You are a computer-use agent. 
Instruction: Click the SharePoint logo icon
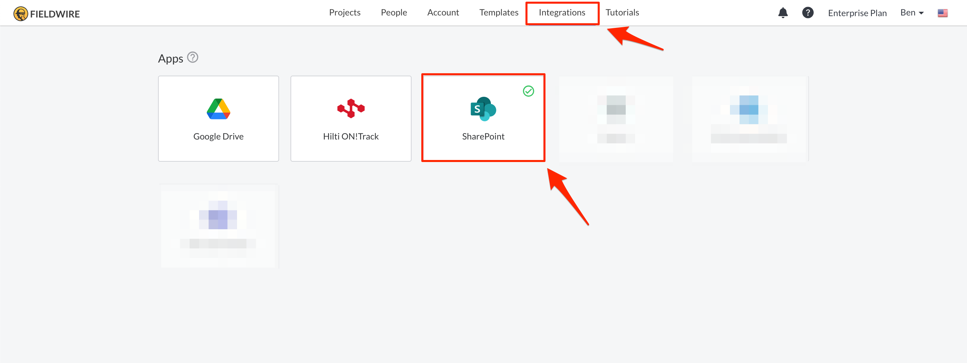tap(483, 109)
